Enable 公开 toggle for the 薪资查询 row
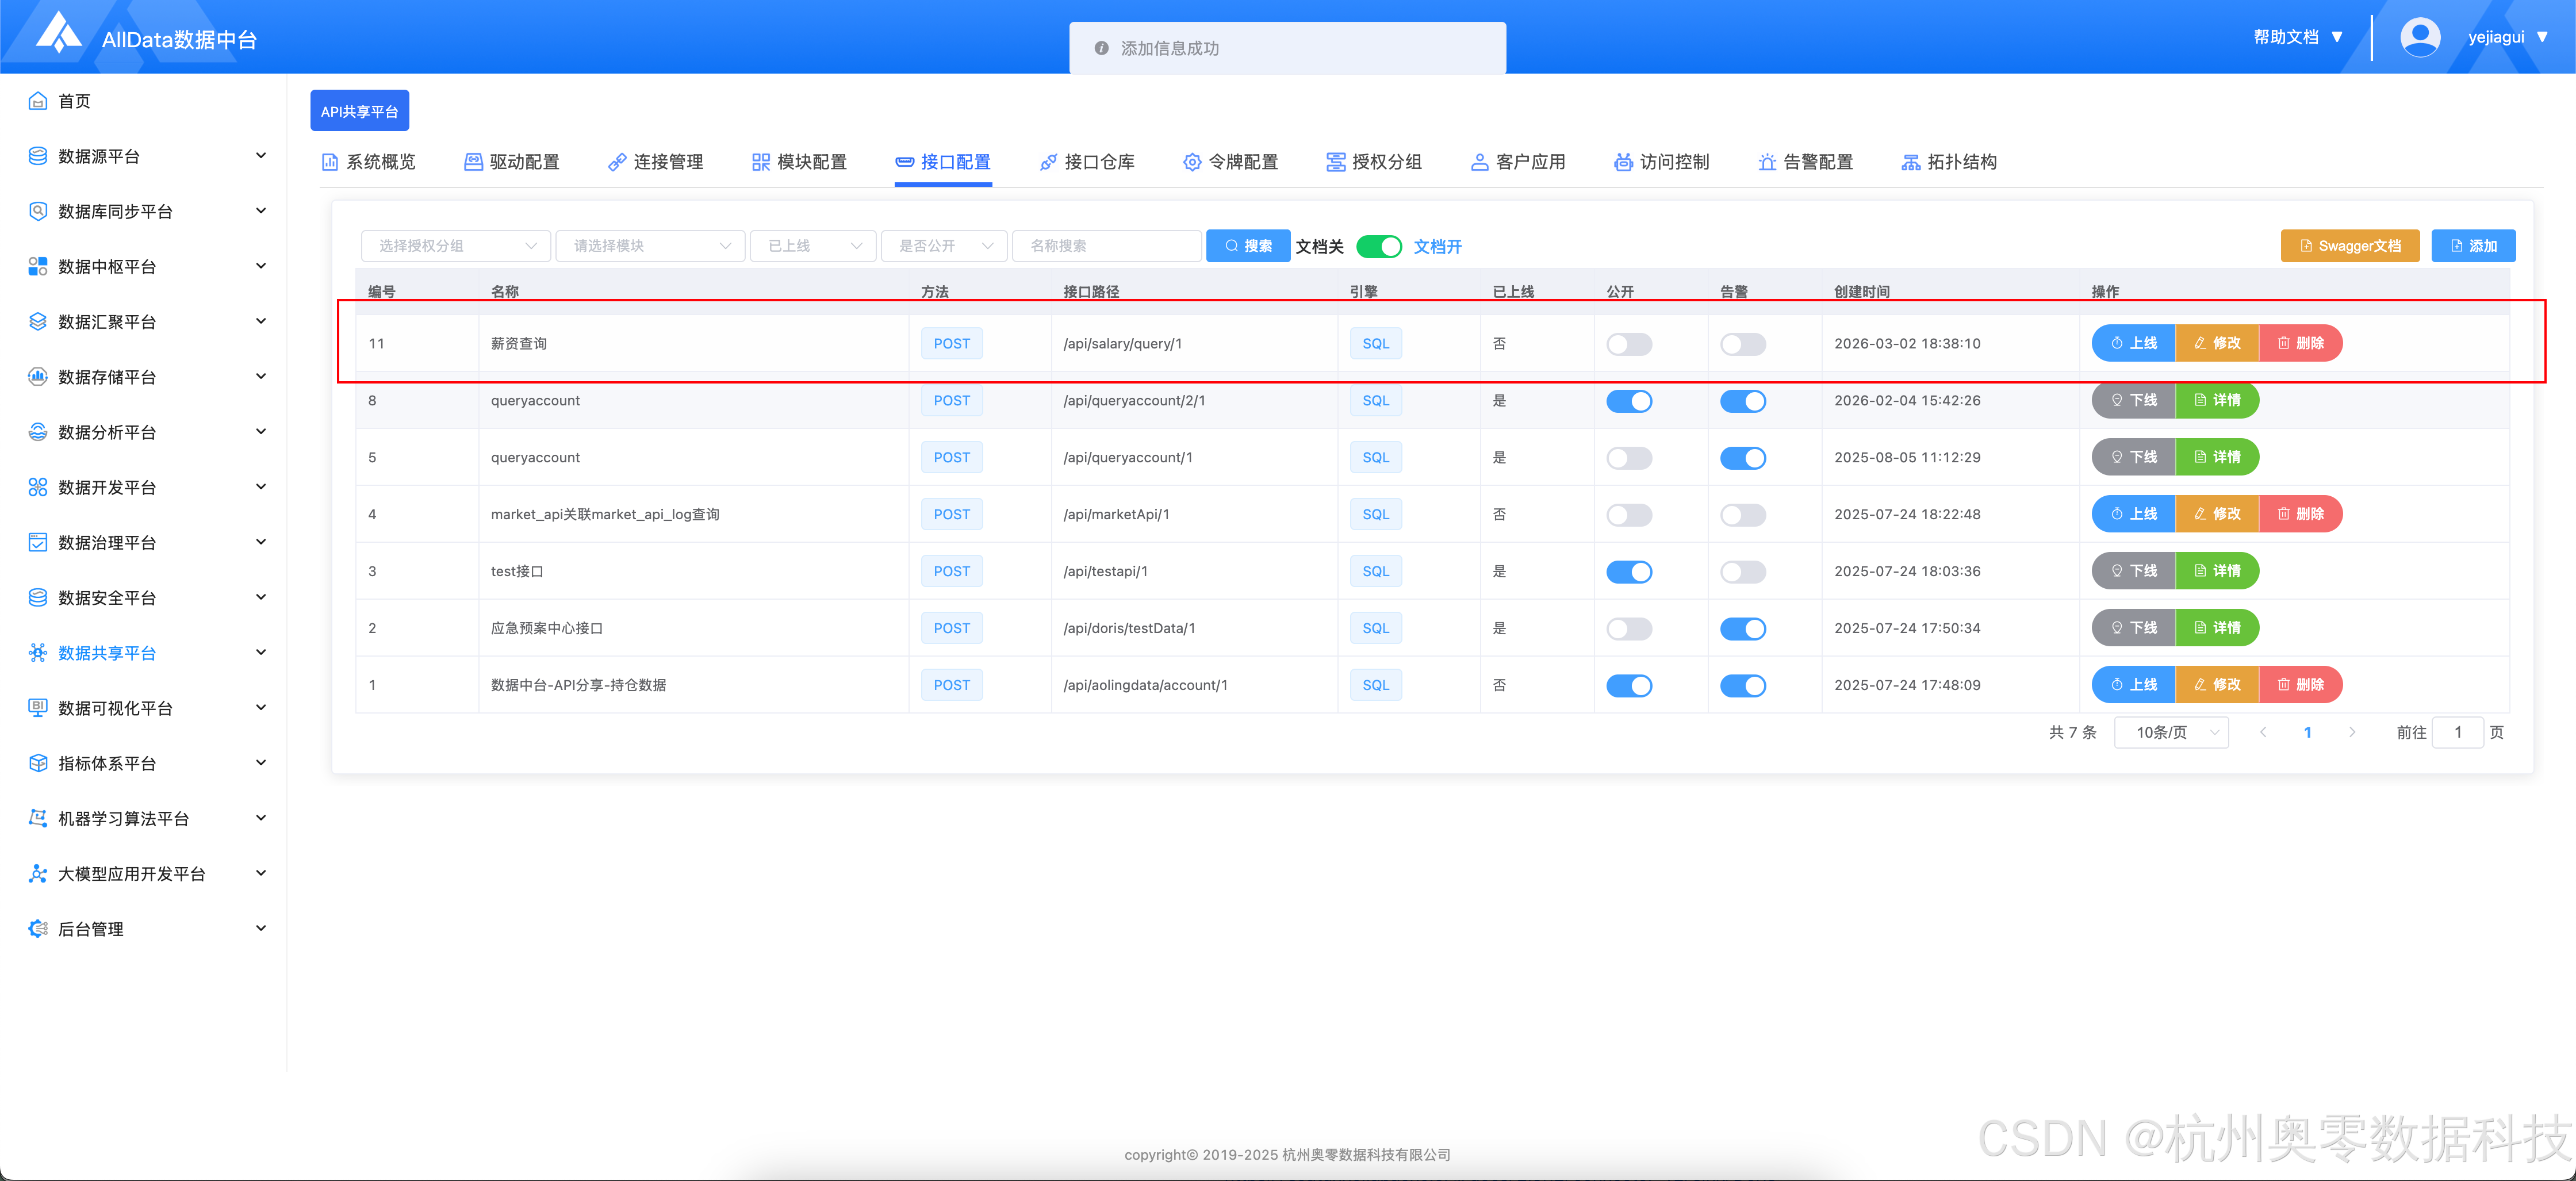Image resolution: width=2576 pixels, height=1181 pixels. pyautogui.click(x=1628, y=344)
